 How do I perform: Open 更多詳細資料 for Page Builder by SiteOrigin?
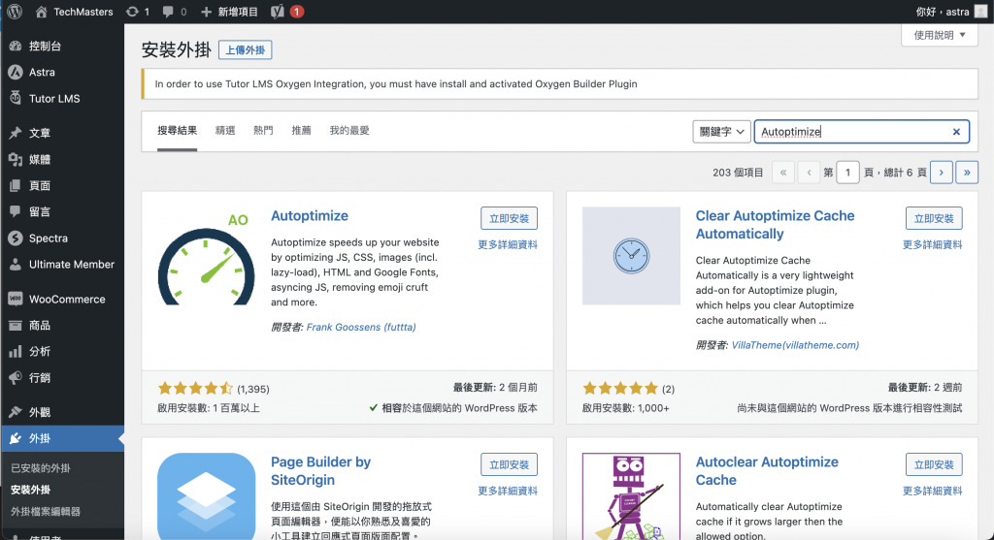pyautogui.click(x=508, y=491)
